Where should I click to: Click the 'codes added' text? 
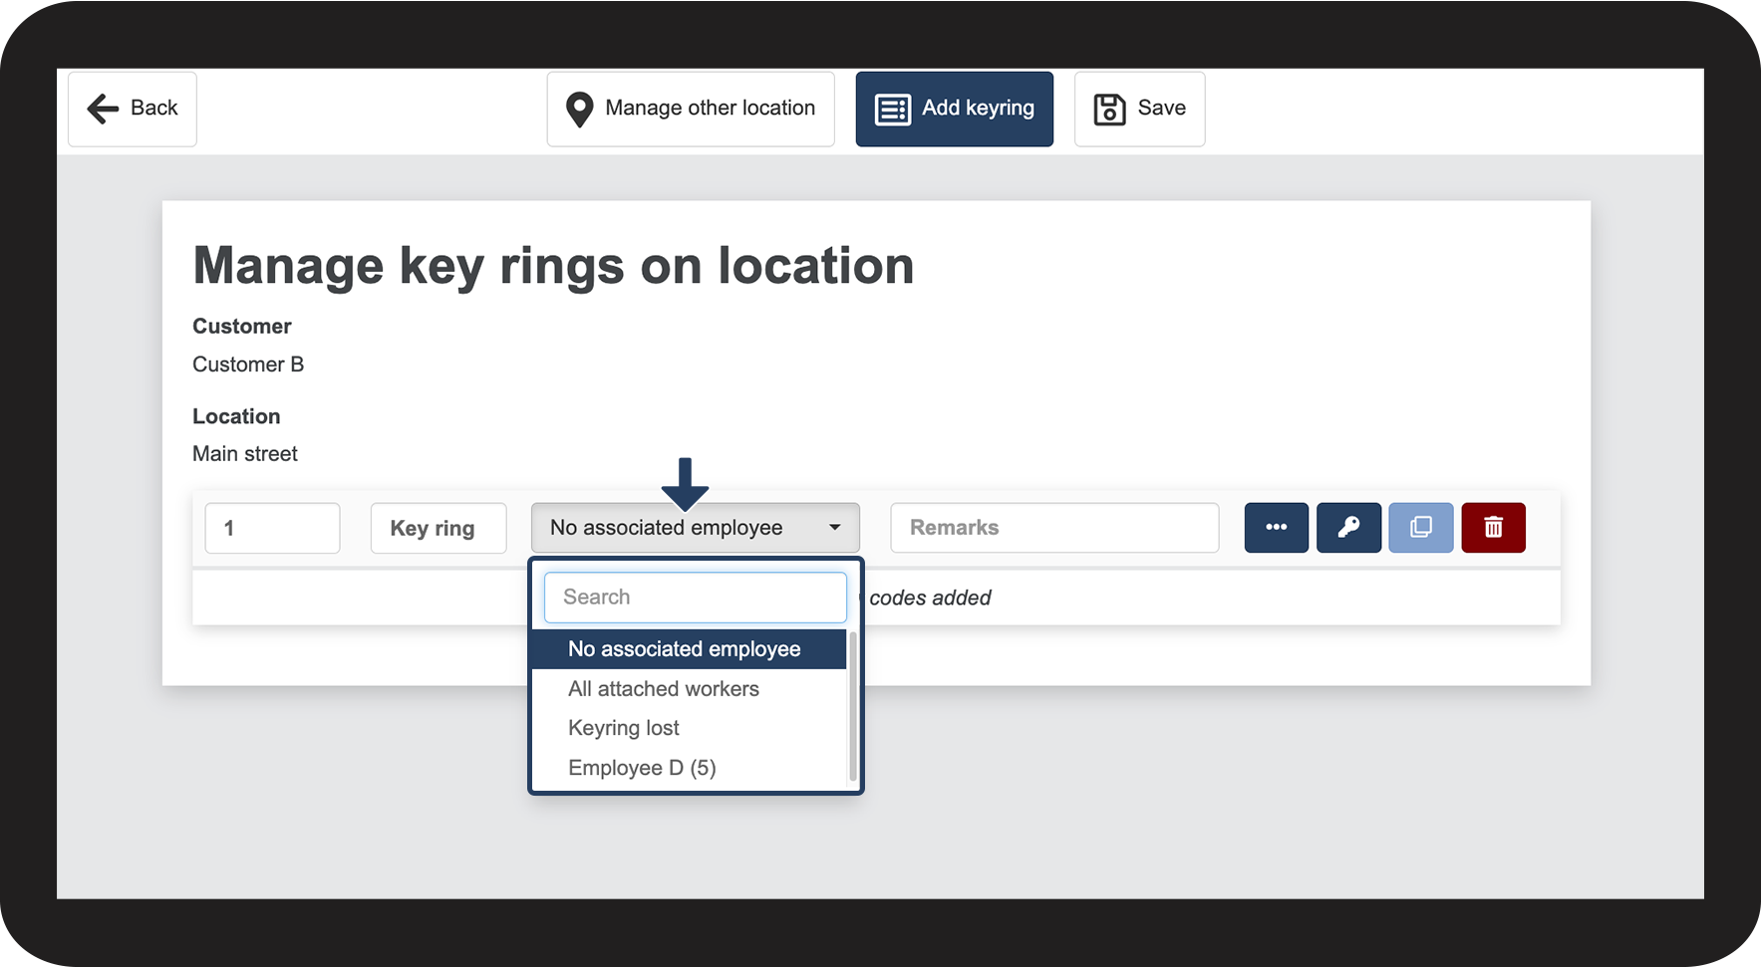click(x=930, y=598)
